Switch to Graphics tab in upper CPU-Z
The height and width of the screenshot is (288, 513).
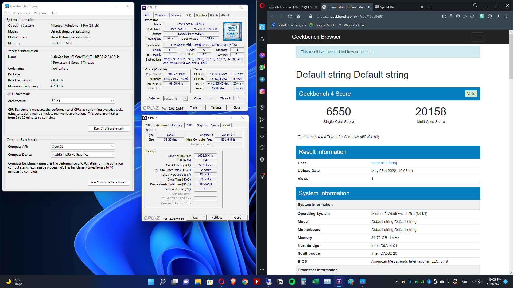[201, 15]
